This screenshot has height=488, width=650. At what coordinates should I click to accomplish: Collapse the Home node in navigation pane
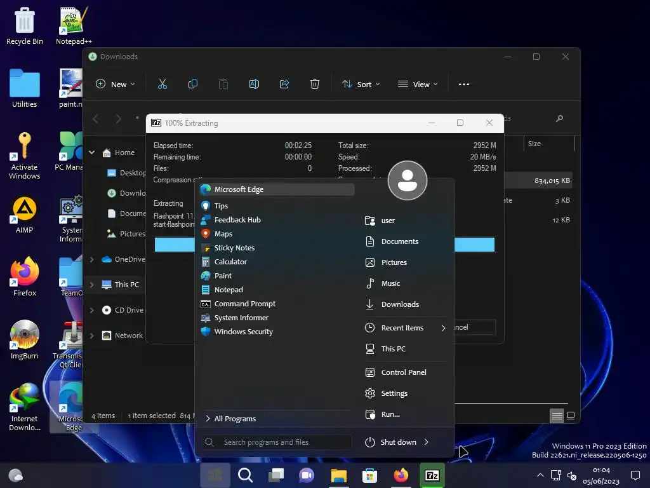[x=91, y=152]
